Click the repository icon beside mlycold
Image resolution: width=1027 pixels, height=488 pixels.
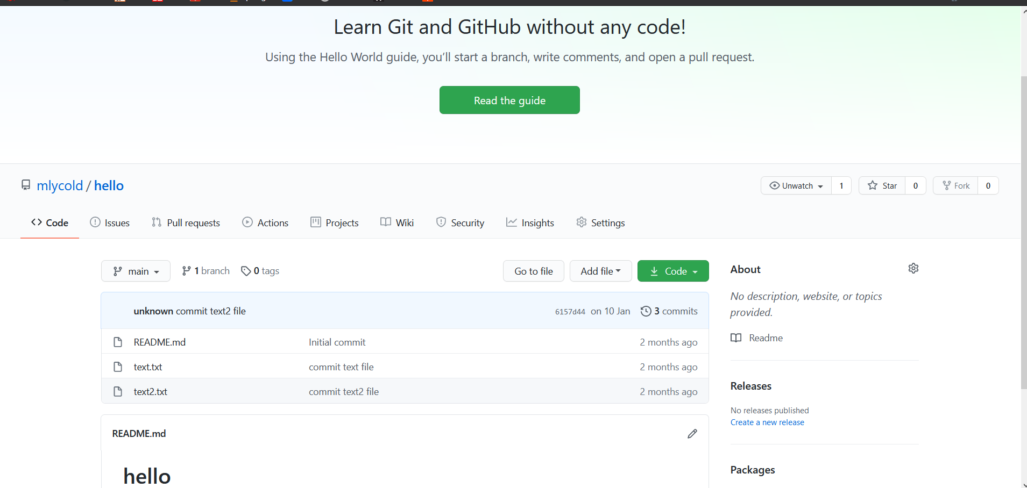pos(25,185)
